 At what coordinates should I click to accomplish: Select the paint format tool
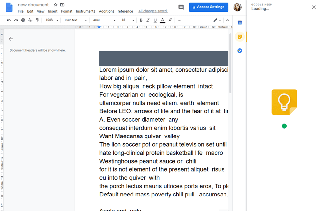(x=37, y=20)
